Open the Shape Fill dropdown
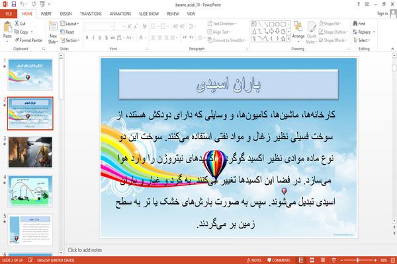The width and height of the screenshot is (397, 264). [x=330, y=24]
